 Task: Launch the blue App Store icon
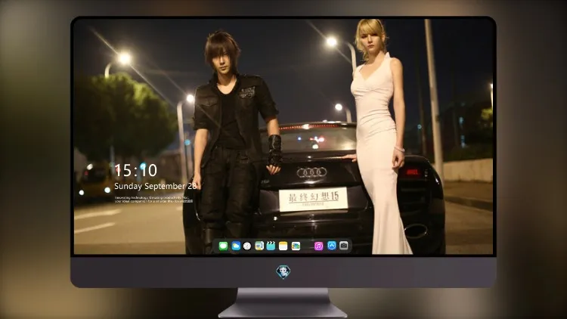tap(332, 246)
